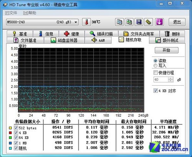Toggle the 1 MB checkbox
The height and width of the screenshot is (157, 192).
(x=16, y=143)
